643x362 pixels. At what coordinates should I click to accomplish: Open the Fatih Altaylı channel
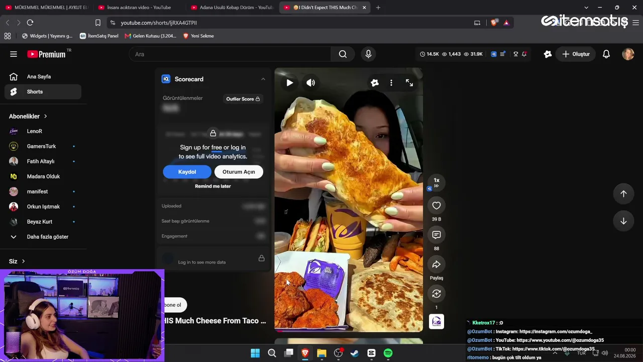coord(43,161)
